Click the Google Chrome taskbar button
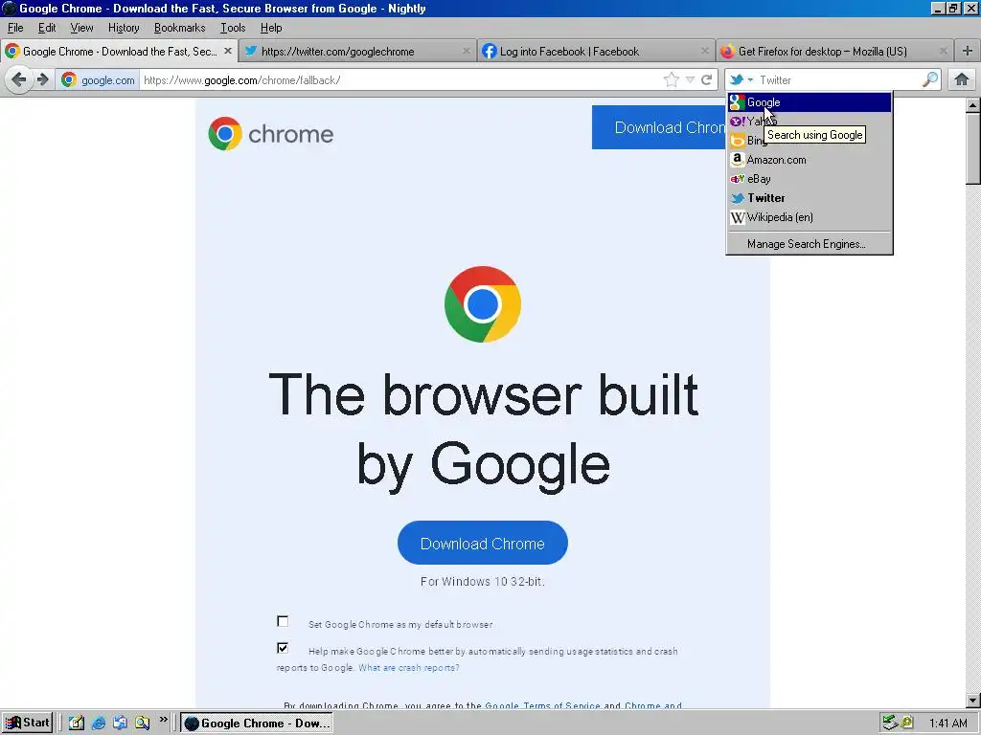The width and height of the screenshot is (981, 735). click(x=257, y=724)
